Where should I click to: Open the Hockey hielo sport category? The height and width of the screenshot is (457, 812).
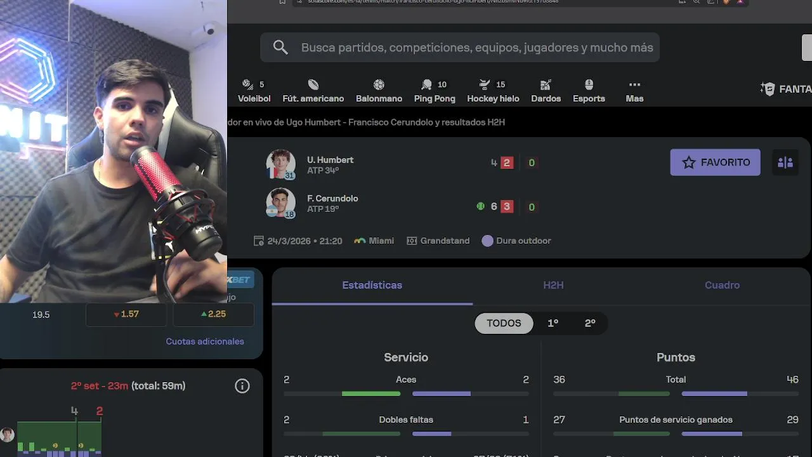[493, 91]
